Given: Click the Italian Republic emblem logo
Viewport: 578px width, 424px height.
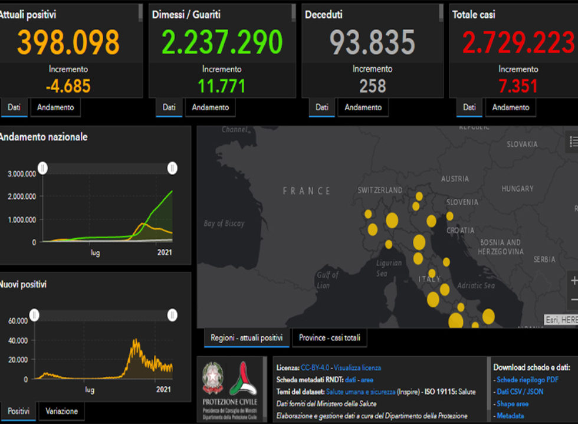Looking at the screenshot, I should coord(213,378).
